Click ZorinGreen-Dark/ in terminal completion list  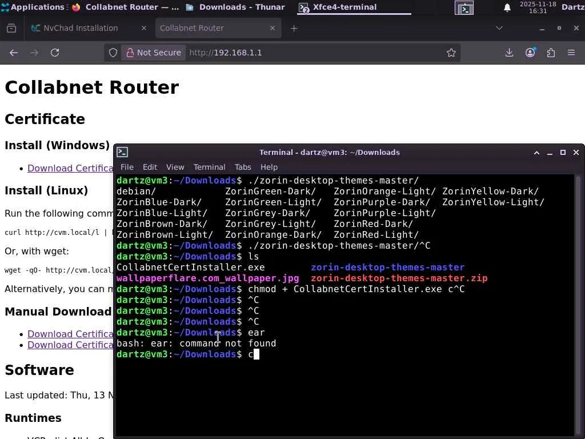tap(270, 191)
